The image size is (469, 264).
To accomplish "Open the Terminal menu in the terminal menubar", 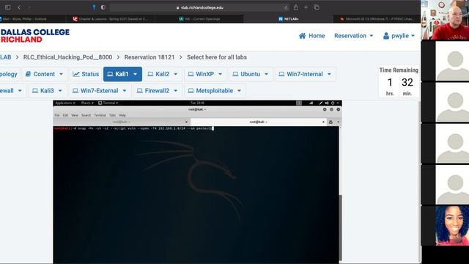I will [x=100, y=115].
